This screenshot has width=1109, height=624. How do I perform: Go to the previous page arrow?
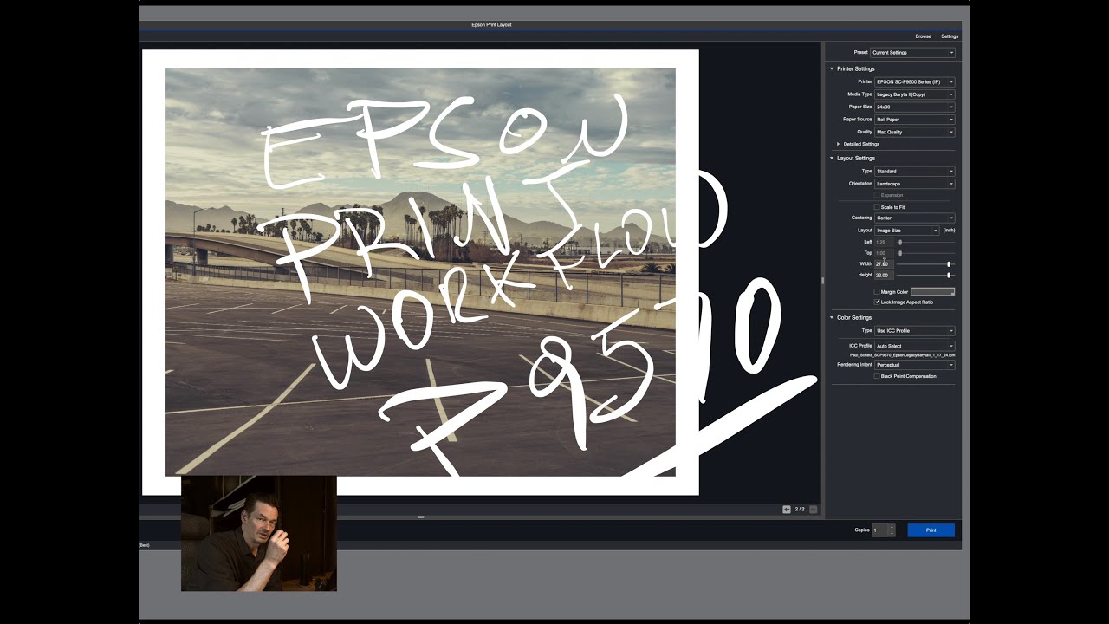(787, 510)
